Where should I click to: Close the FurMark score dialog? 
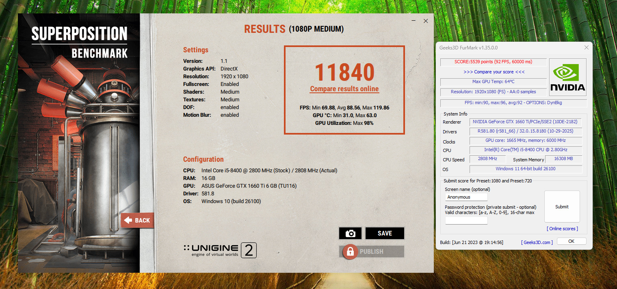[x=586, y=47]
